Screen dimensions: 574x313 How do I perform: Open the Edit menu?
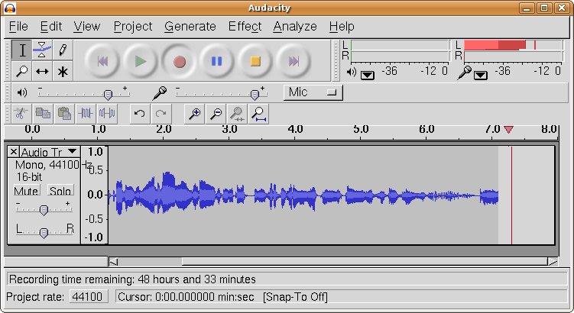pyautogui.click(x=51, y=26)
